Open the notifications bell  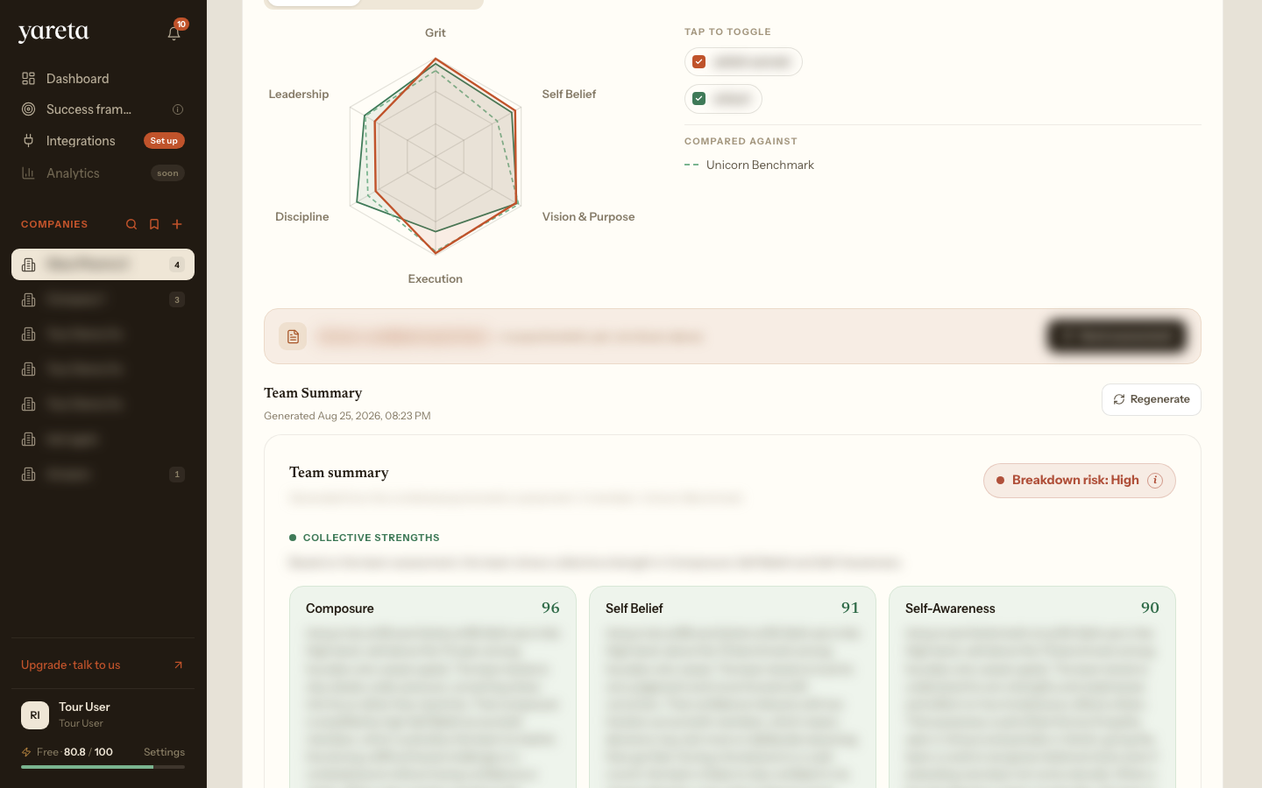pos(174,33)
